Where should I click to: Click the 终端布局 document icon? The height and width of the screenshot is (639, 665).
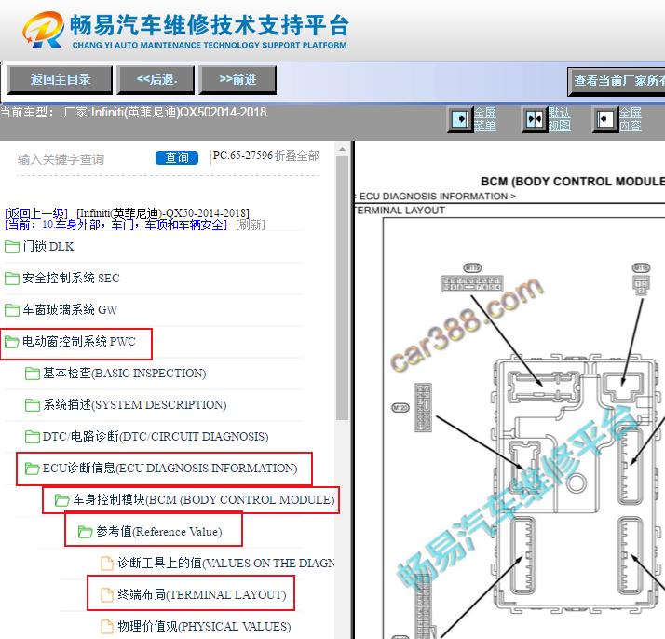[x=107, y=595]
